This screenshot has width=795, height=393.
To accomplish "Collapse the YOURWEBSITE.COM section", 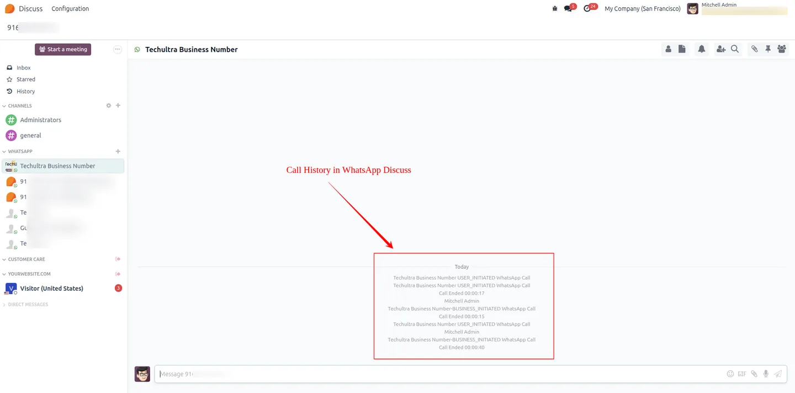I will 27,274.
